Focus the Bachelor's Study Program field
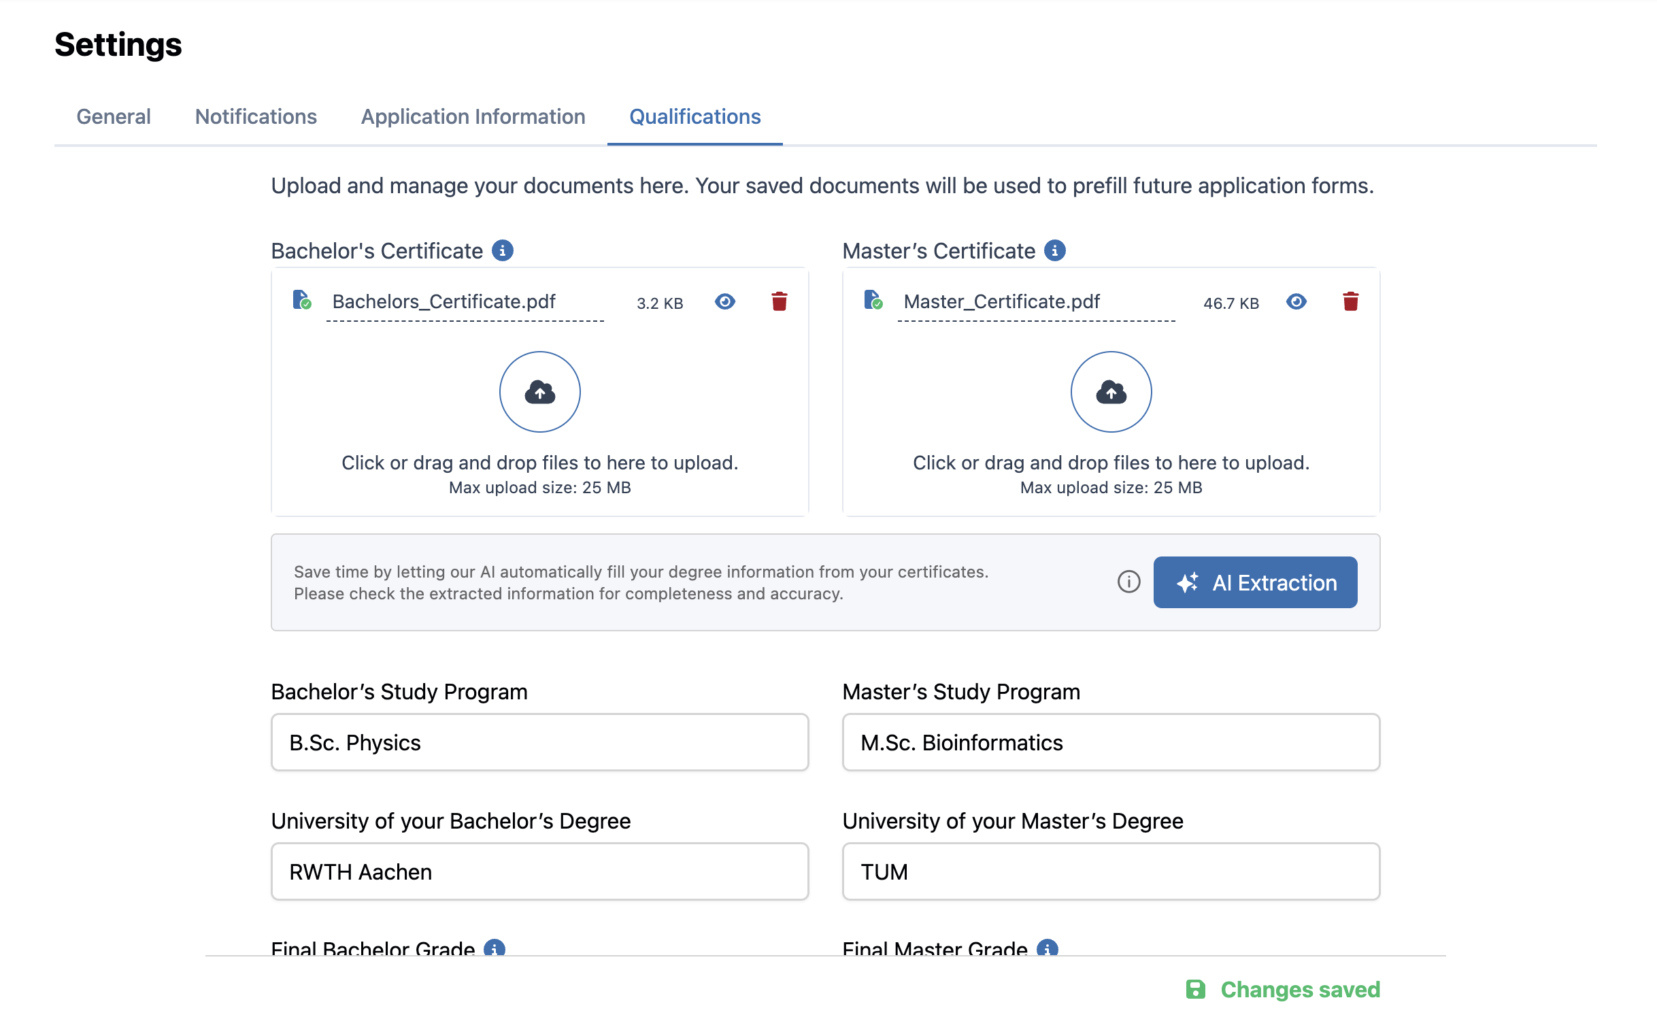 coord(540,742)
